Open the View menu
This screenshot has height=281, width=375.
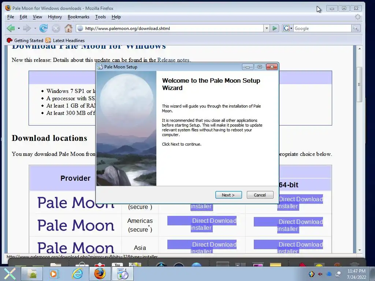click(37, 17)
